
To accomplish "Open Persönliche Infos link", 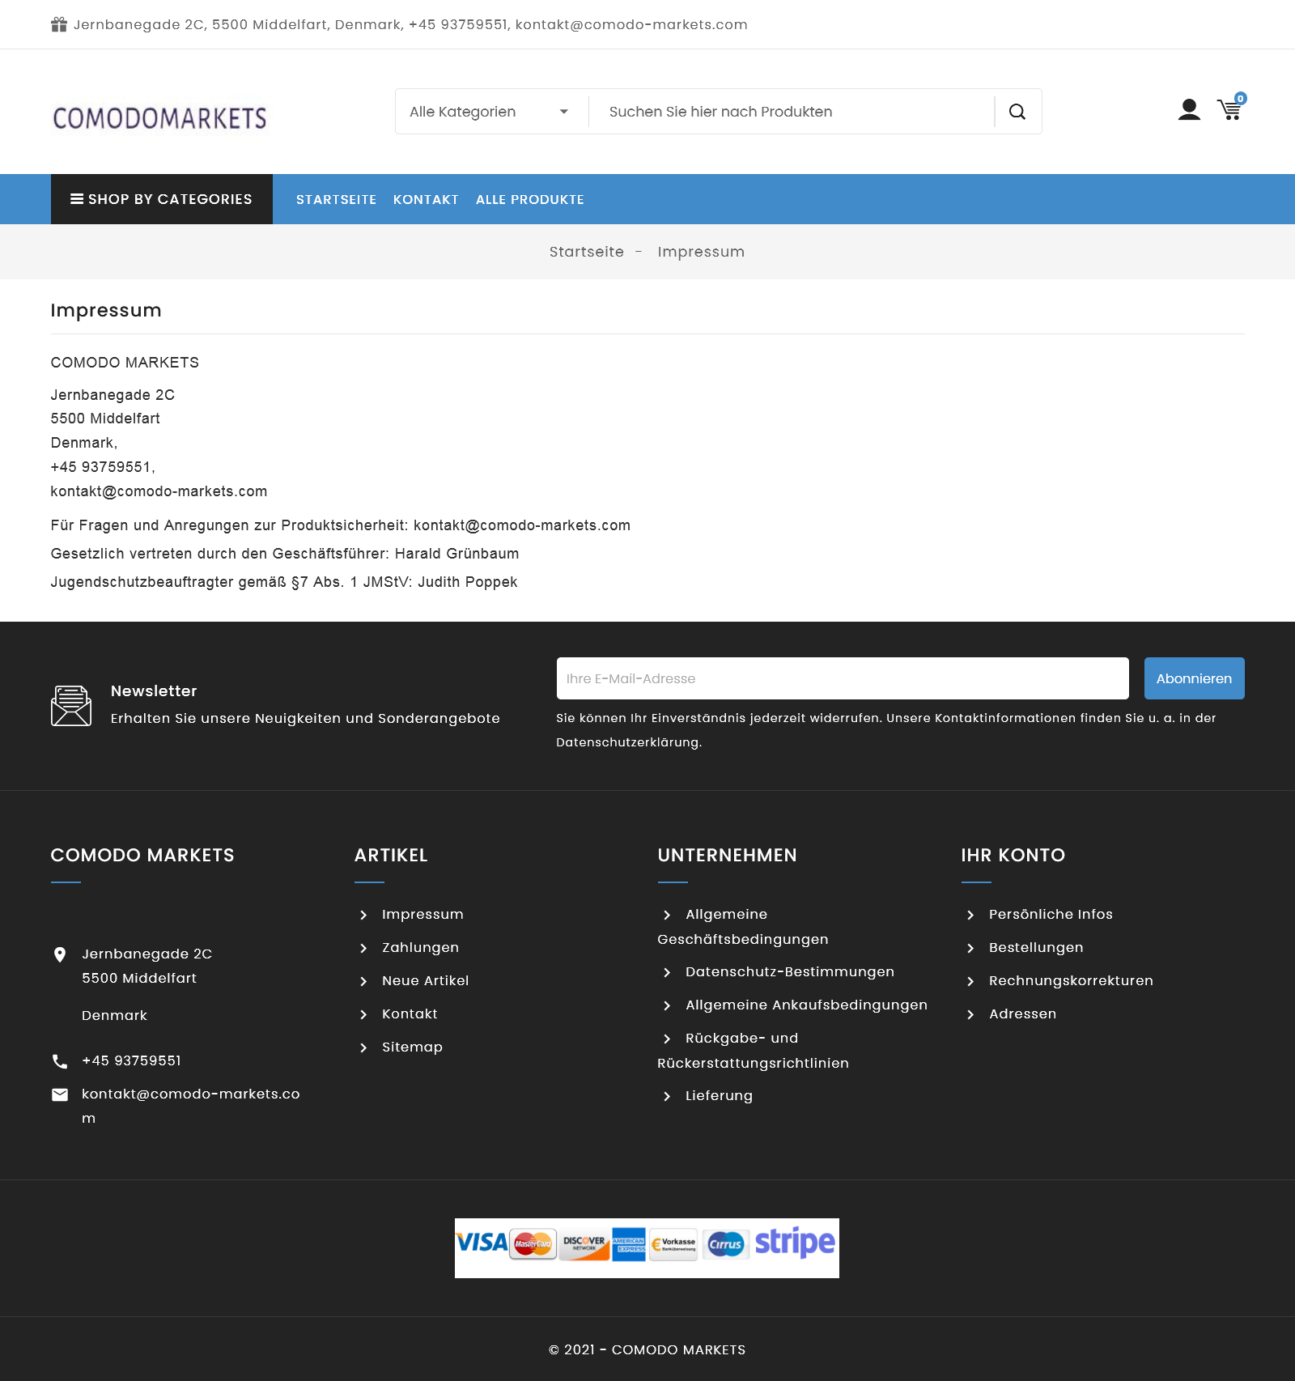I will point(1051,915).
